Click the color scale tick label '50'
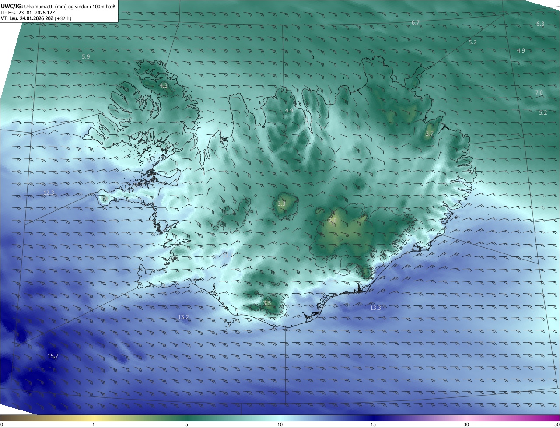The height and width of the screenshot is (428, 560). coord(556,424)
